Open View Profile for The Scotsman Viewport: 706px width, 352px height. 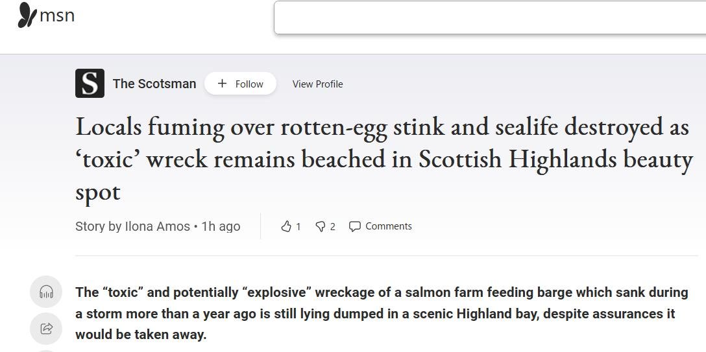pyautogui.click(x=317, y=84)
